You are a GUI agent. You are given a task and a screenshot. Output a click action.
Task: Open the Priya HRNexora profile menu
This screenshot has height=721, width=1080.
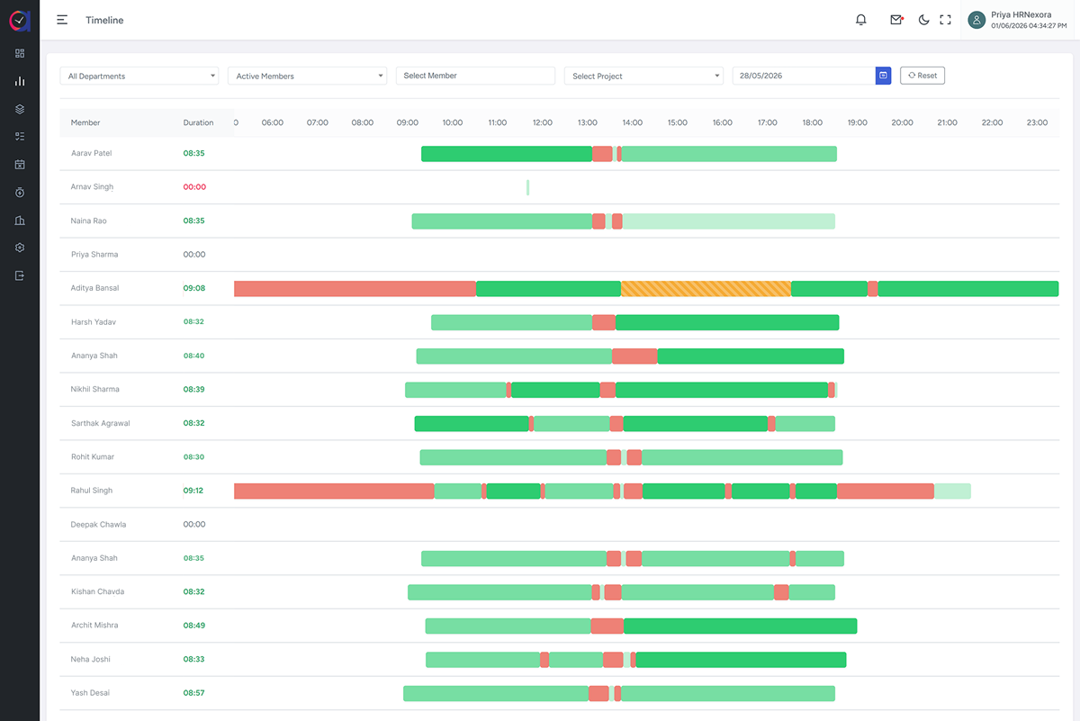click(1021, 20)
